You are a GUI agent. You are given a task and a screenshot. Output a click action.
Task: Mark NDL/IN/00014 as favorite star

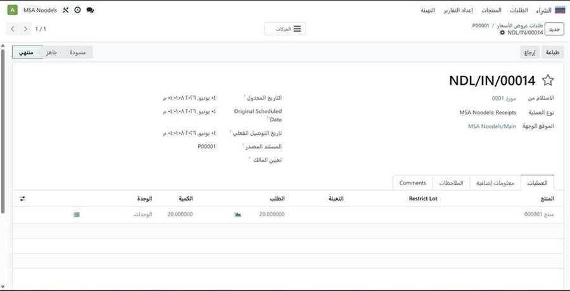547,80
